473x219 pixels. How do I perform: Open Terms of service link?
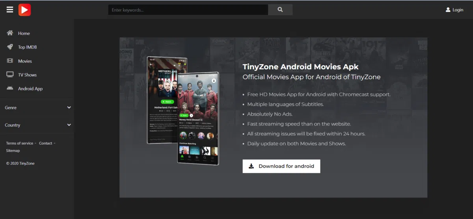(19, 143)
